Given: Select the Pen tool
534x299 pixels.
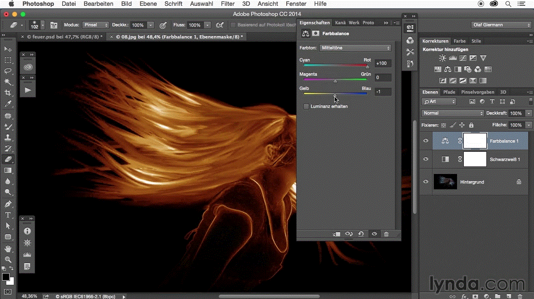Looking at the screenshot, I should pos(8,204).
